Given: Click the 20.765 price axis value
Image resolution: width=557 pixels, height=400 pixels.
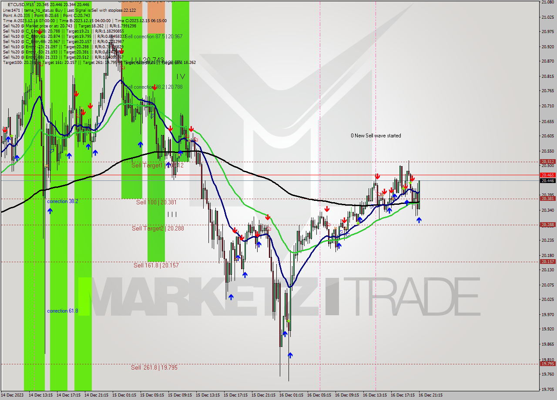Looking at the screenshot, I should (547, 91).
